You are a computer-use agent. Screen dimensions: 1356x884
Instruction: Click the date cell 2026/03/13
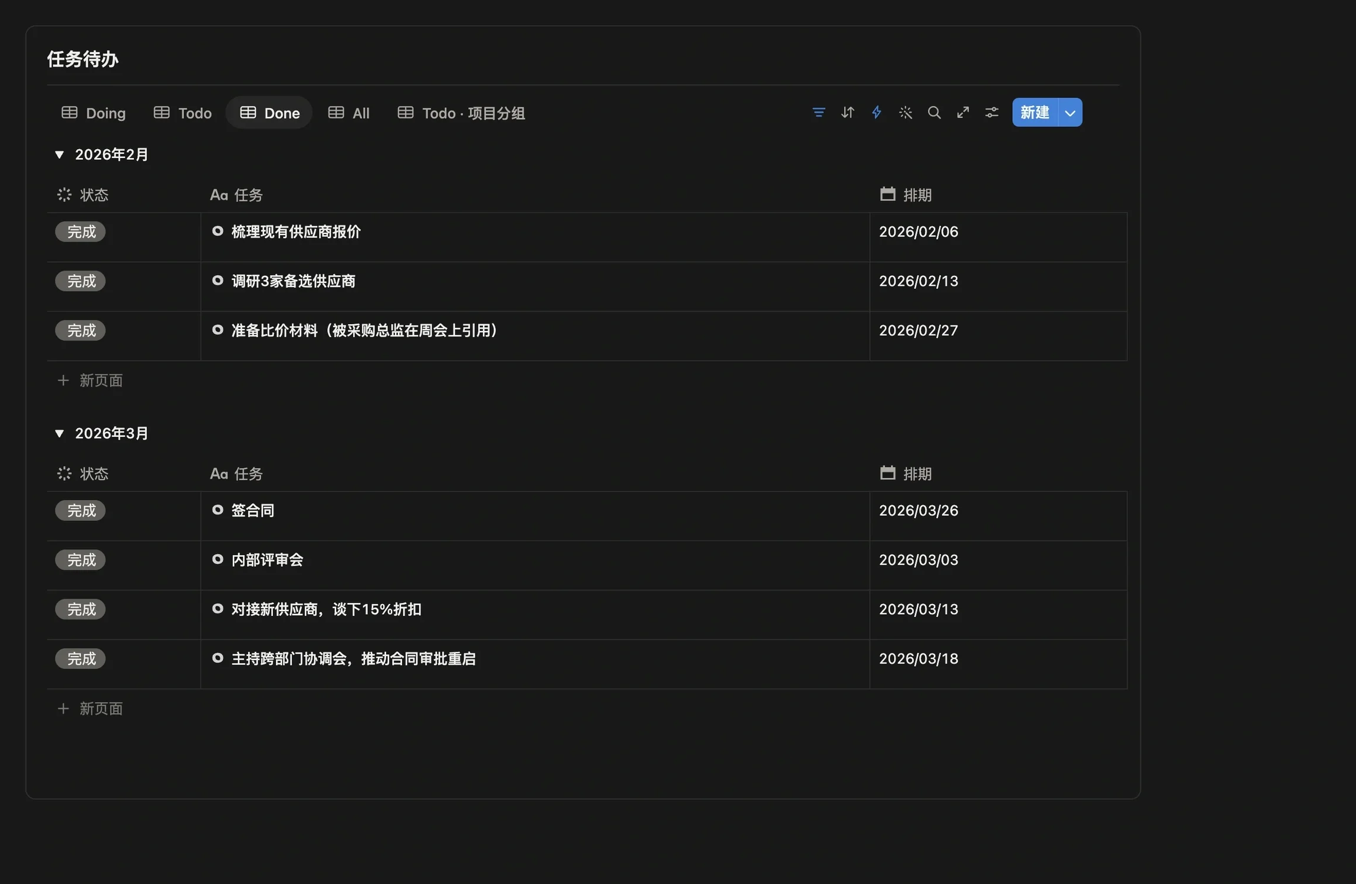pyautogui.click(x=999, y=615)
